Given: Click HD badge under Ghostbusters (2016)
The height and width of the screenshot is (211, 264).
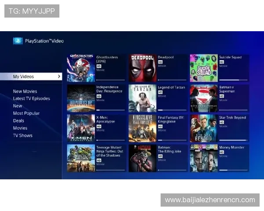Looking at the screenshot, I should click(99, 66).
